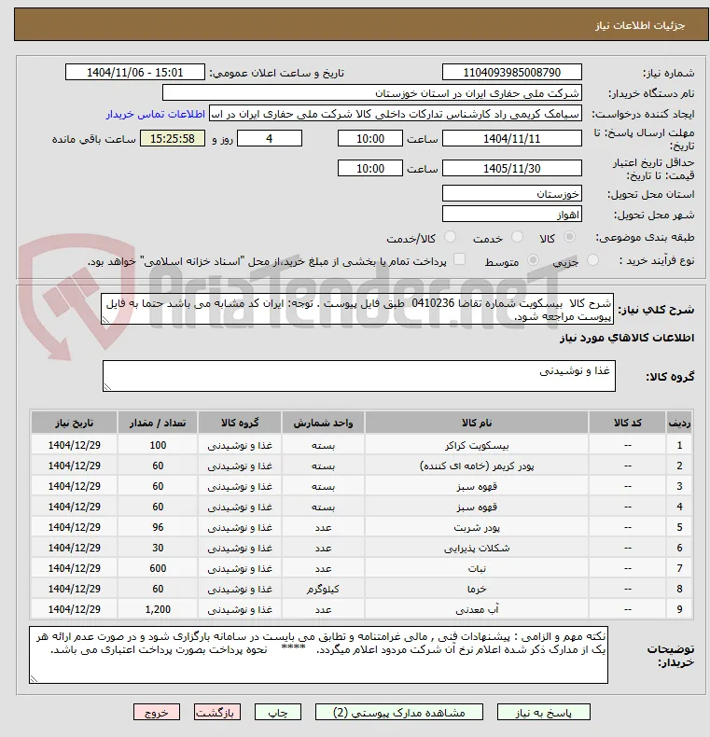Select the خدمت radio button
Viewport: 710px width, 737px height.
pos(517,237)
